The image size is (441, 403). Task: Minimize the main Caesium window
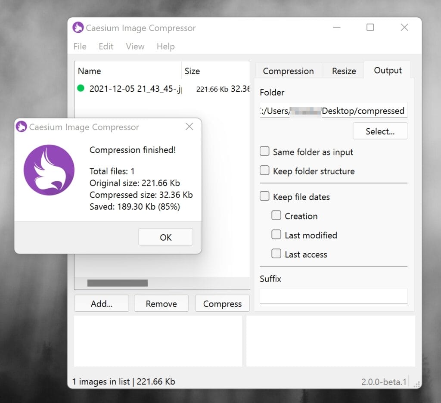tap(337, 27)
